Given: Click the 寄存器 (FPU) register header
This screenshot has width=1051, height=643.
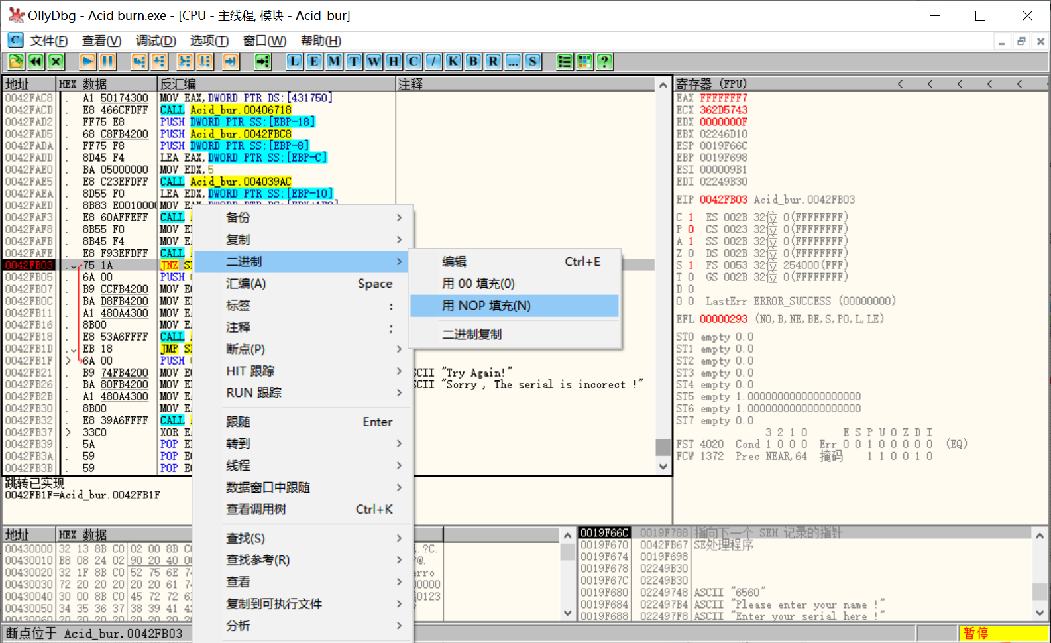Looking at the screenshot, I should pyautogui.click(x=711, y=84).
